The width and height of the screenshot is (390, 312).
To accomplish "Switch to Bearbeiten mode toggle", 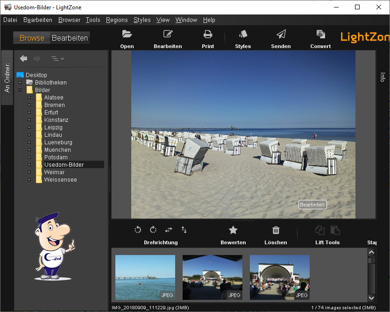I will click(x=70, y=38).
